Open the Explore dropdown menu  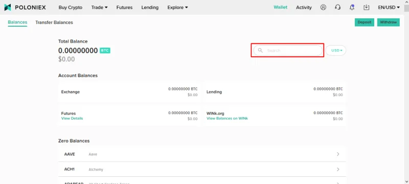pos(177,8)
